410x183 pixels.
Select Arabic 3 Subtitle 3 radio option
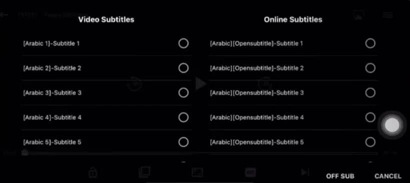tap(183, 93)
